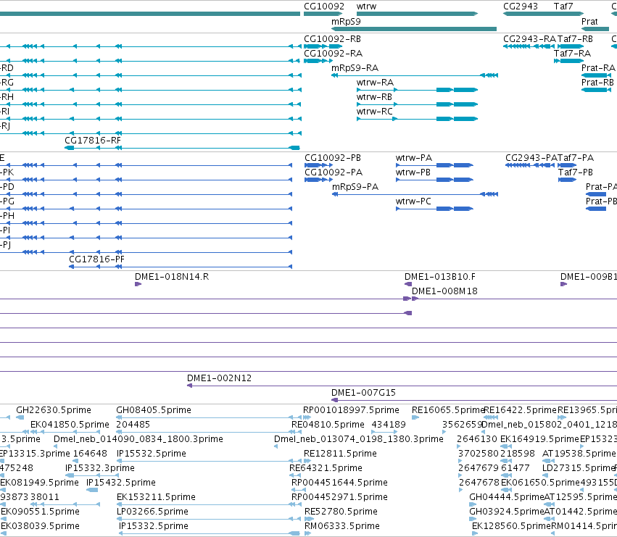Click the CG17816-RF transcript label
Image resolution: width=617 pixels, height=537 pixels.
click(x=93, y=141)
